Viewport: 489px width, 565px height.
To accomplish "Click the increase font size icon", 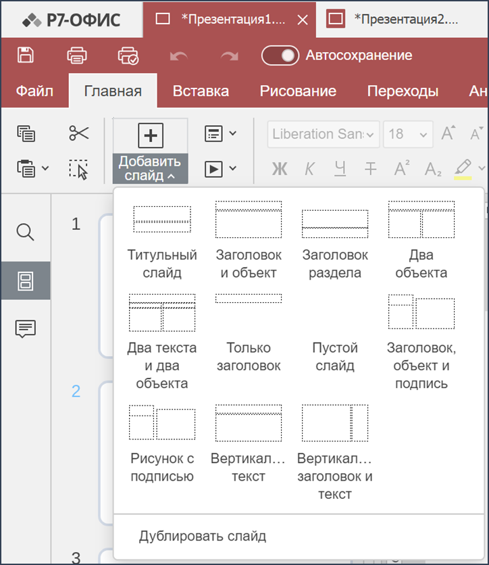I will click(x=448, y=133).
